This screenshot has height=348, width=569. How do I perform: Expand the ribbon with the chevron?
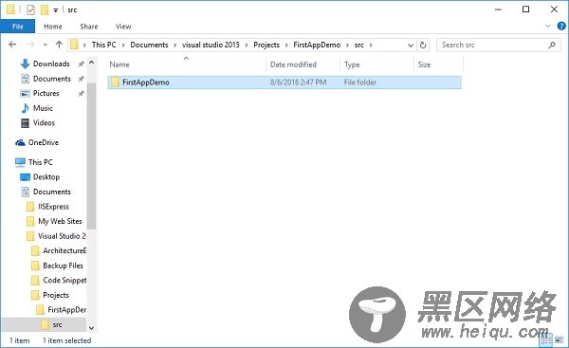tap(548, 27)
